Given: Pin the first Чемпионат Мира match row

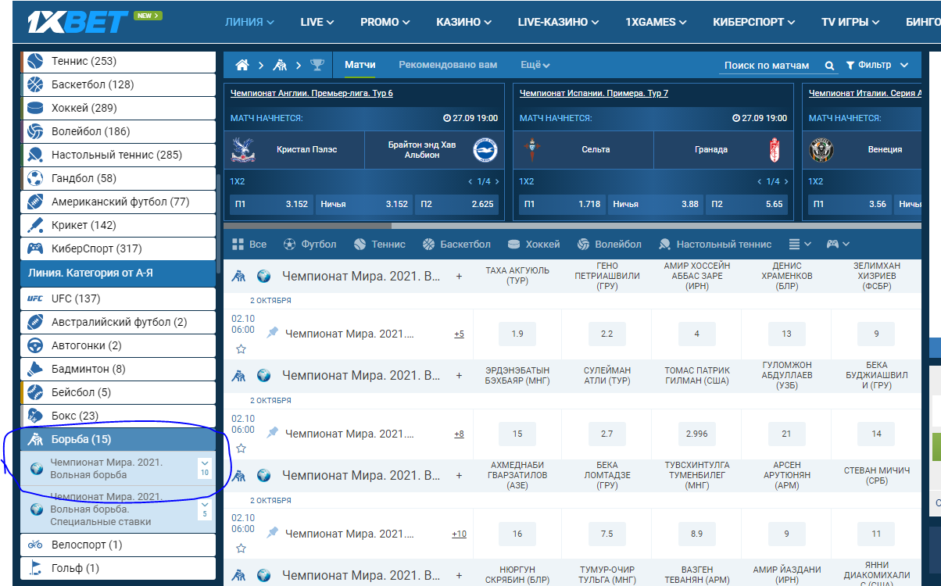Looking at the screenshot, I should click(272, 333).
